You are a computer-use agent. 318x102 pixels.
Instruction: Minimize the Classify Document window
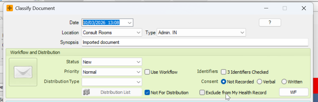[x=266, y=8]
